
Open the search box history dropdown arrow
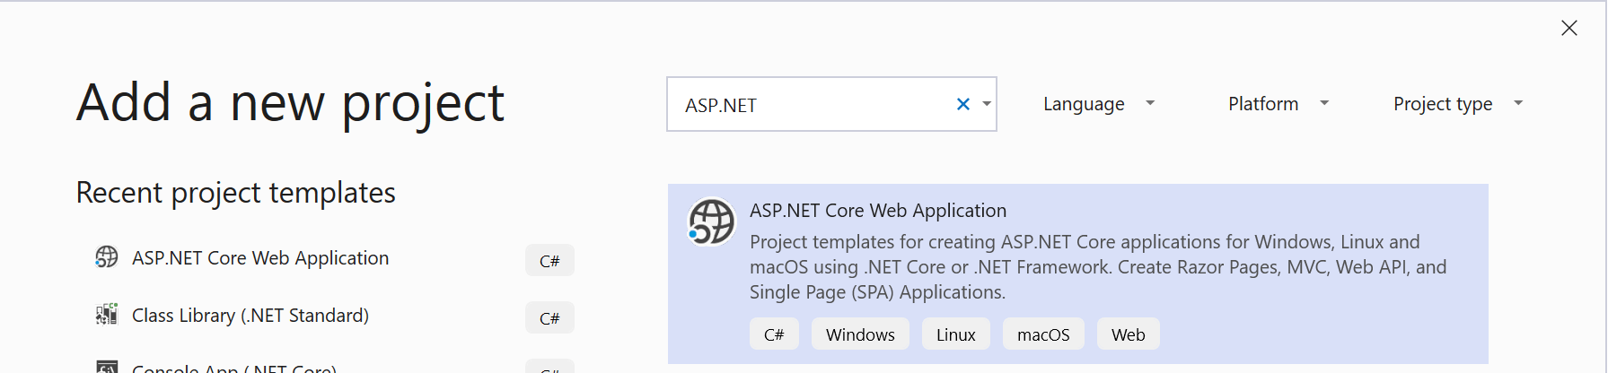coord(986,104)
